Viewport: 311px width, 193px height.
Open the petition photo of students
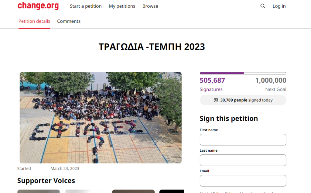101,118
